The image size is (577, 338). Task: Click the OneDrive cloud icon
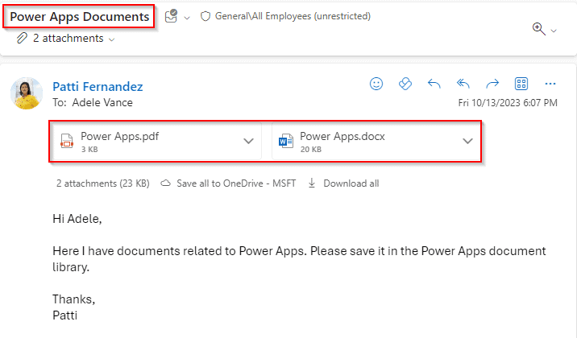tap(165, 183)
